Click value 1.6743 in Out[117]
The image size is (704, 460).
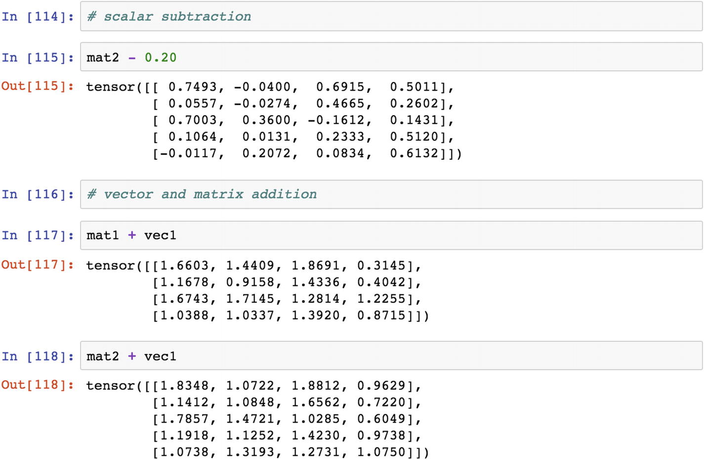[184, 298]
